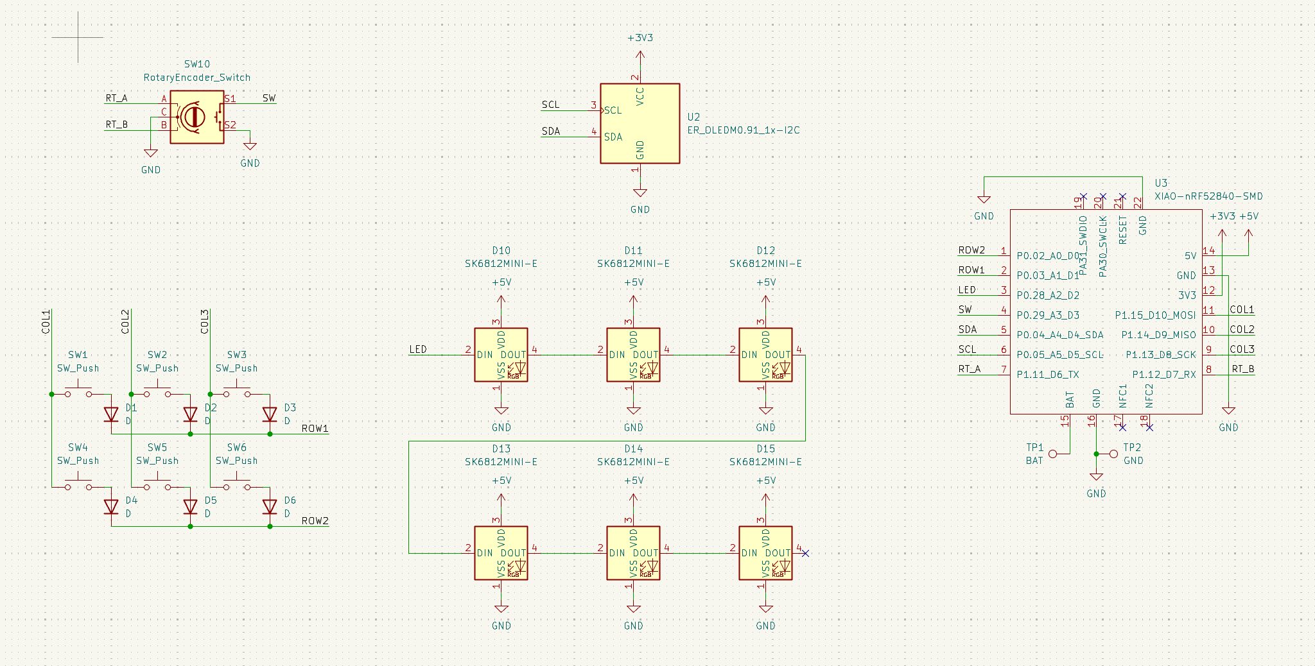
Task: Click the junction dot at TP2 GND wire
Action: click(x=1096, y=454)
